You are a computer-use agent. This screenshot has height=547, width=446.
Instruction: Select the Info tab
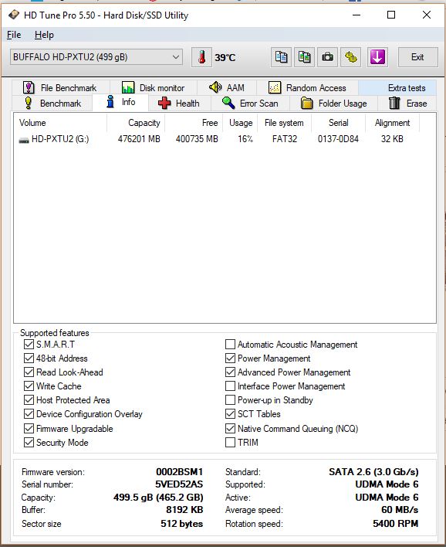120,102
